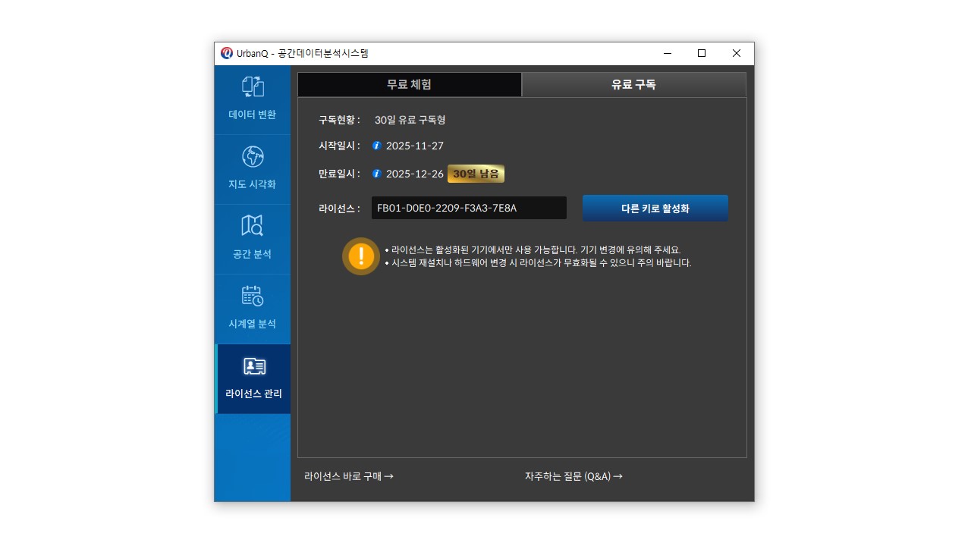
Task: Click the orange warning exclamation icon
Action: [361, 256]
